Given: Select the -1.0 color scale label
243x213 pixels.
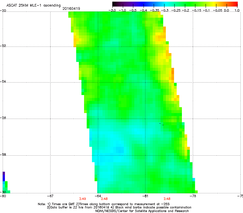Looking at the screenshot, I should tap(122, 10).
